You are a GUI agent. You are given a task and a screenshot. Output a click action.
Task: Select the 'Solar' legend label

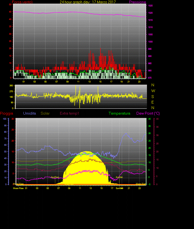coord(45,114)
